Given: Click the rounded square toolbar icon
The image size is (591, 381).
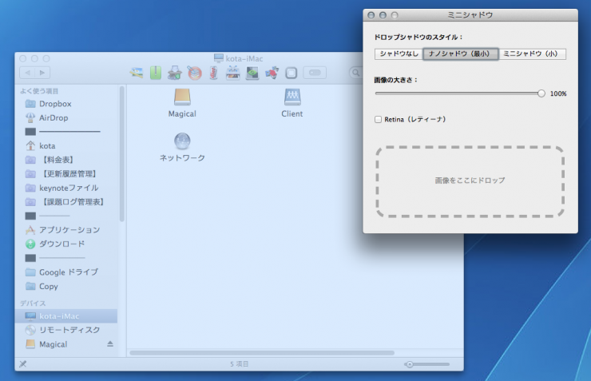Looking at the screenshot, I should [291, 73].
